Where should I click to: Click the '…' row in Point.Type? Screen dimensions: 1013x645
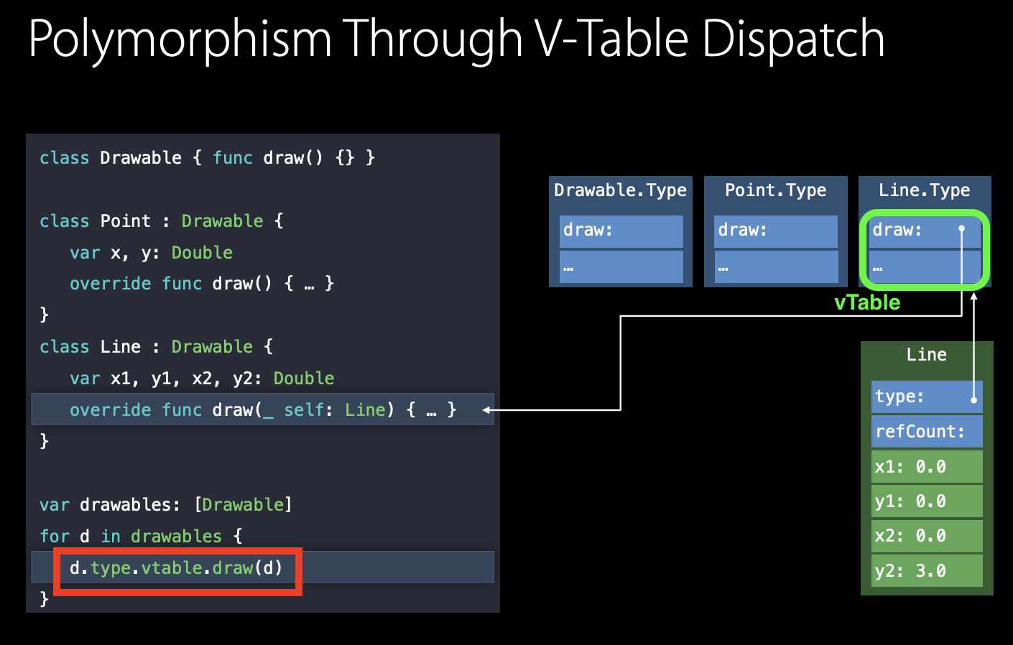776,266
